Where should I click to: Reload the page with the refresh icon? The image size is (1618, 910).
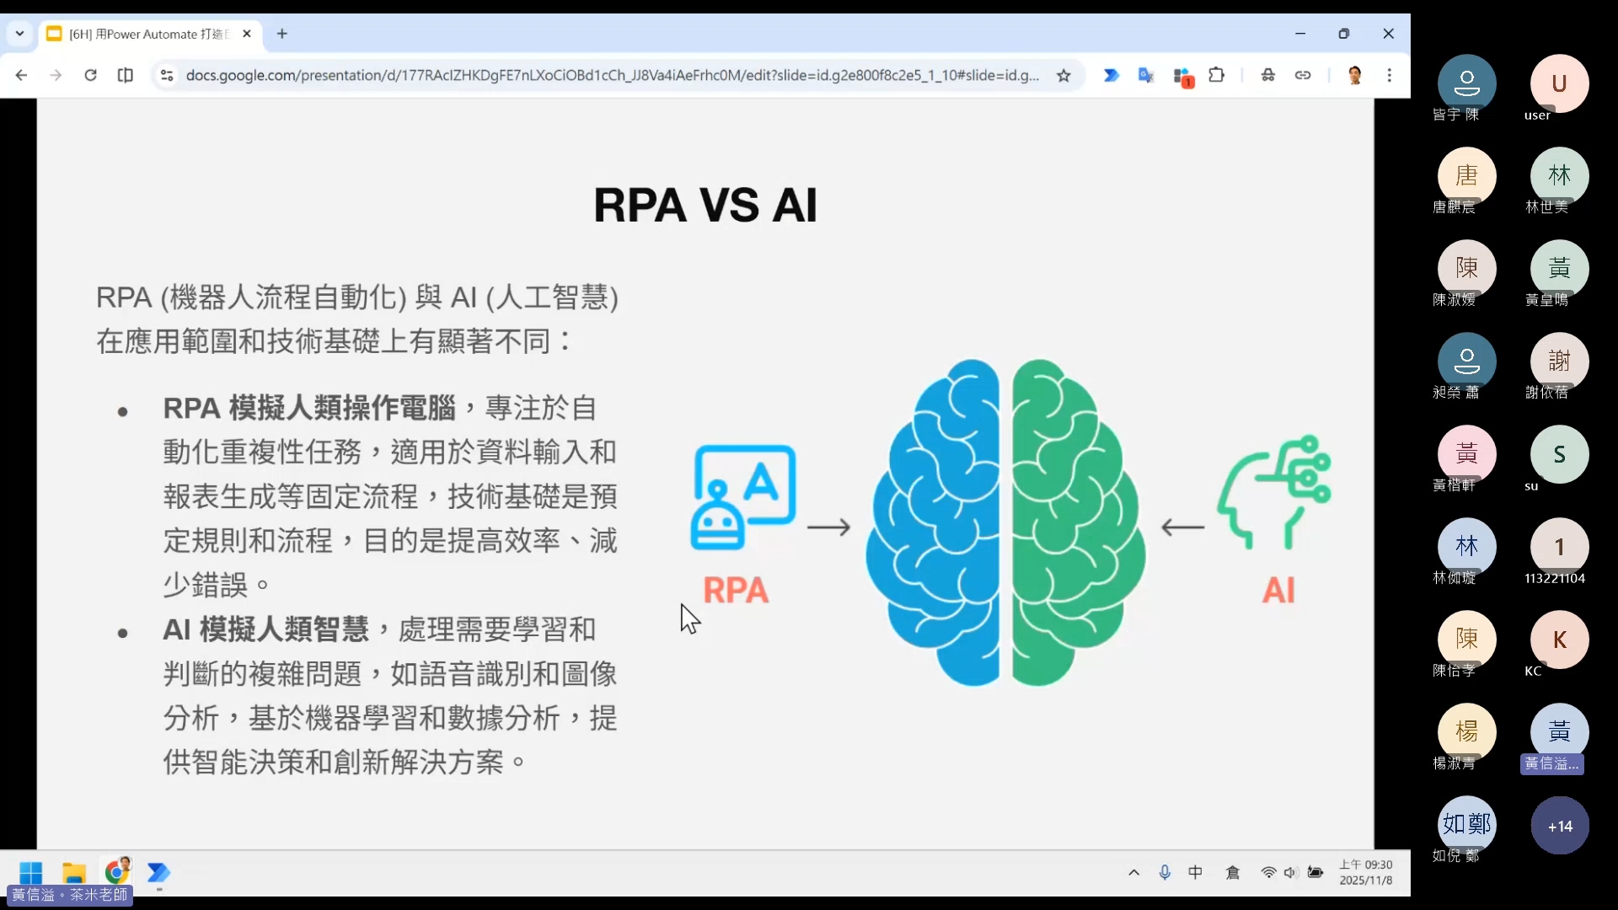pos(90,75)
